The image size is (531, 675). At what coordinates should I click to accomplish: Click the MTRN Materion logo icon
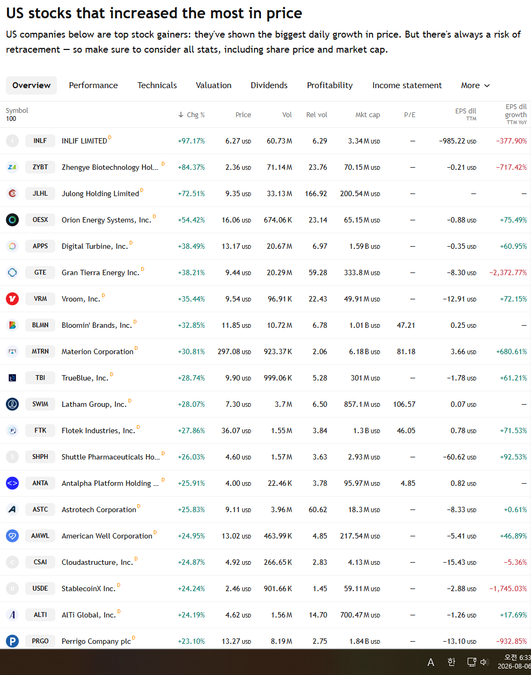click(12, 351)
